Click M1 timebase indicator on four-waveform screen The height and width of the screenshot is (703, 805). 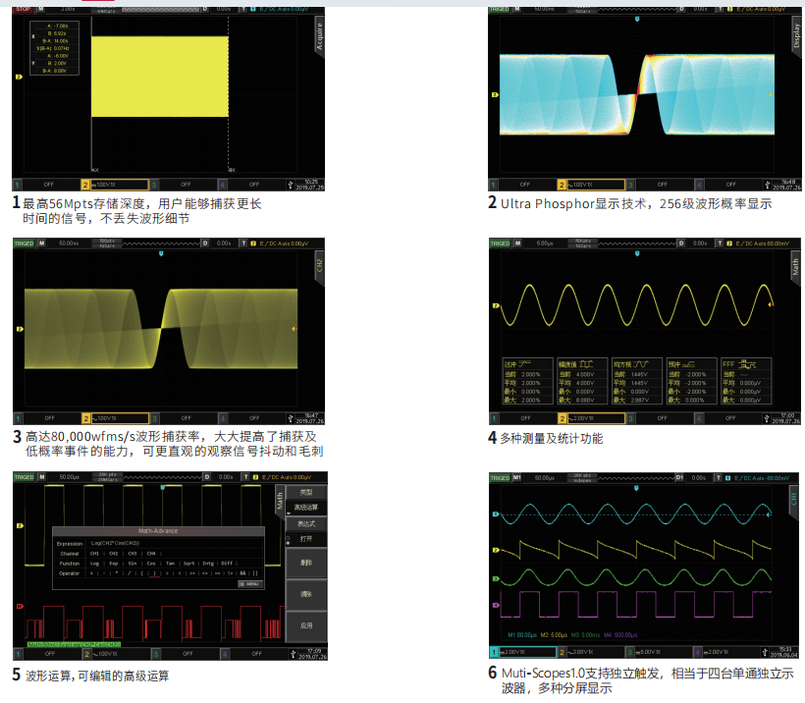tap(517, 477)
